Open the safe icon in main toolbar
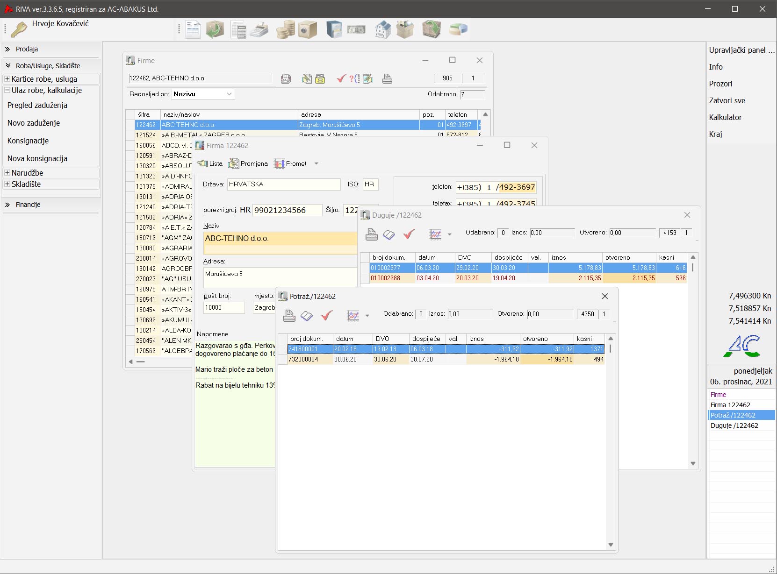 click(x=308, y=30)
